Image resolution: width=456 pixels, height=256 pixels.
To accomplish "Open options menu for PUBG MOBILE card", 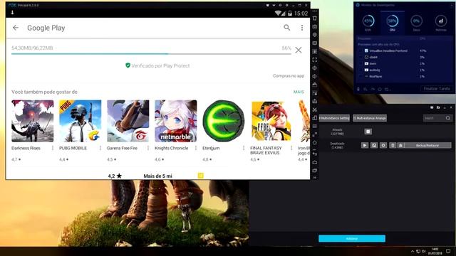I will point(100,148).
